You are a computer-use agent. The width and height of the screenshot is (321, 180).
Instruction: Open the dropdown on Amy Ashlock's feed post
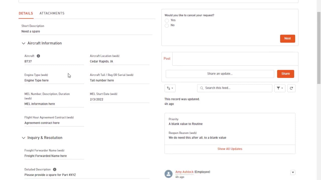coord(293,172)
